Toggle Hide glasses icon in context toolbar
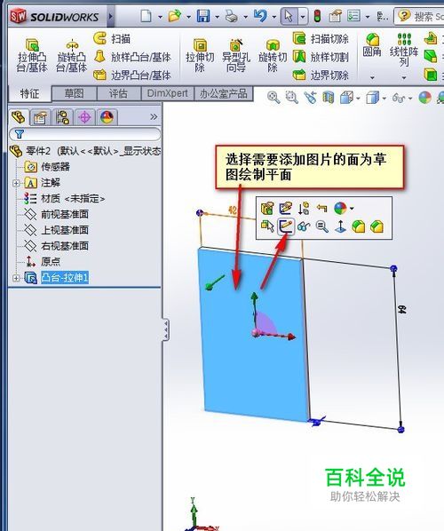Screen dimensions: 444x531 [304, 226]
